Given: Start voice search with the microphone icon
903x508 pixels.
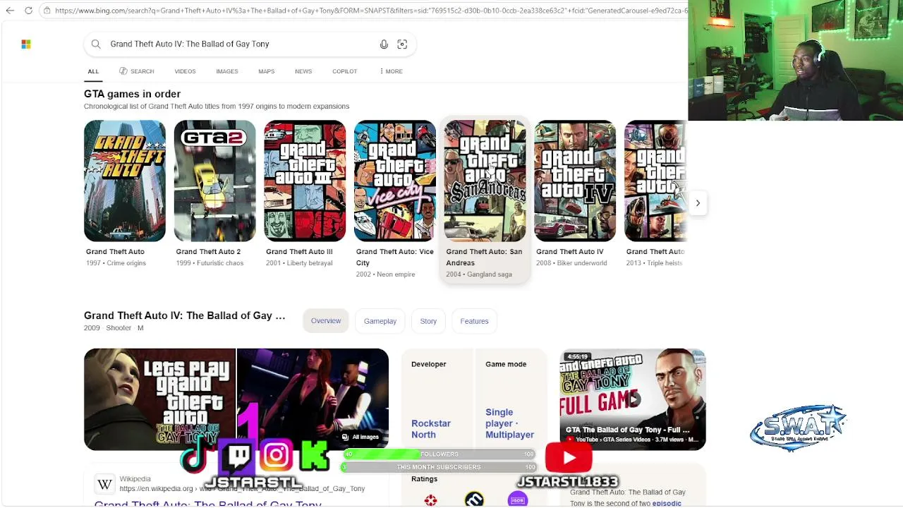Looking at the screenshot, I should 384,44.
